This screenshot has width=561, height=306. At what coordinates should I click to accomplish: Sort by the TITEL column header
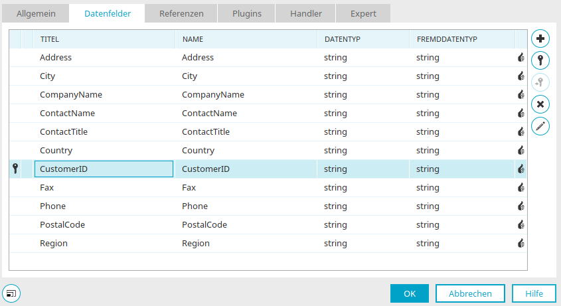click(104, 39)
